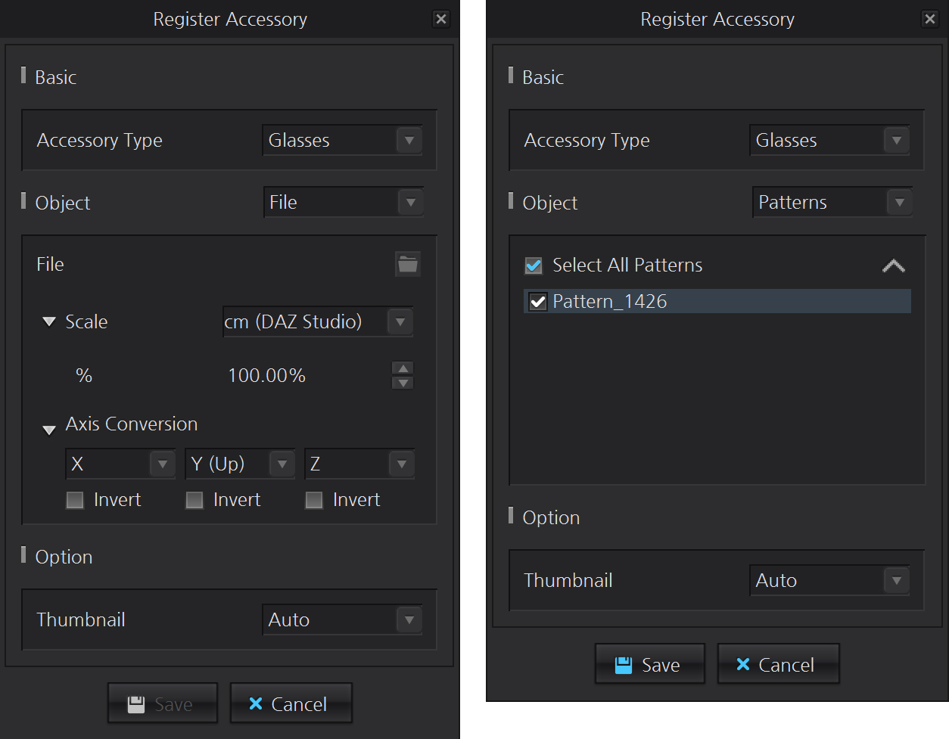Enable Invert checkbox under Z axis
949x739 pixels.
(314, 500)
